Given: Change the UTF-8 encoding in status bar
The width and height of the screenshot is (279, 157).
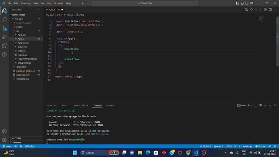Looking at the screenshot, I should [x=228, y=147].
